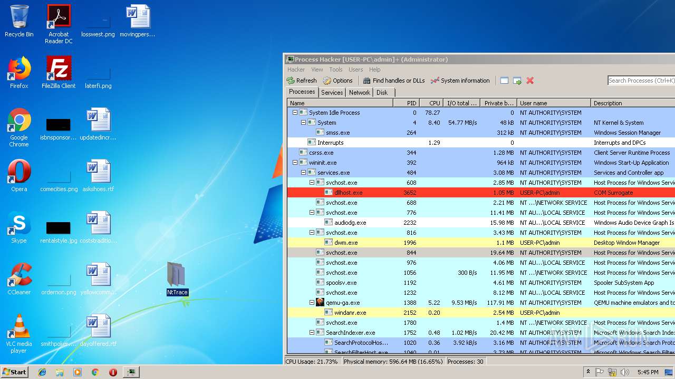Click the Opera icon in taskbar
This screenshot has height=379, width=675.
[x=113, y=372]
